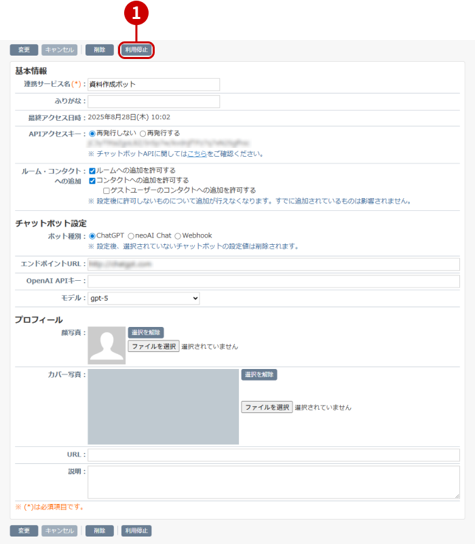Click ファイルを選択 for カバー写真

[x=267, y=407]
